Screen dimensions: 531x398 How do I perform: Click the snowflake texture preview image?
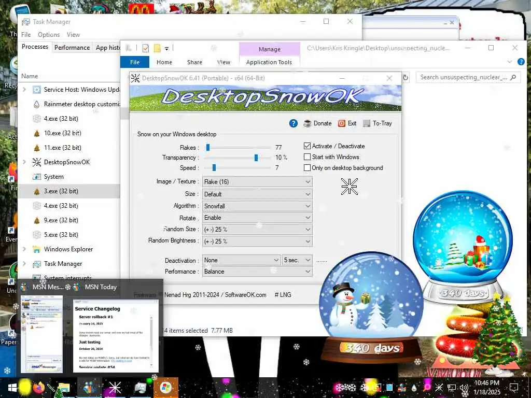[349, 187]
